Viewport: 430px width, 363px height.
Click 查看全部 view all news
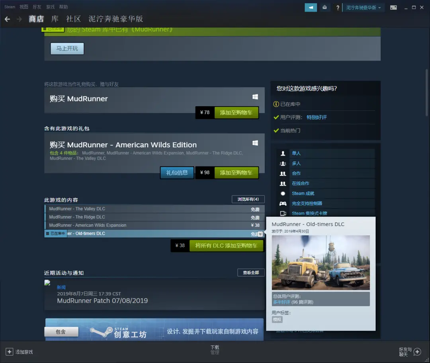tap(251, 273)
